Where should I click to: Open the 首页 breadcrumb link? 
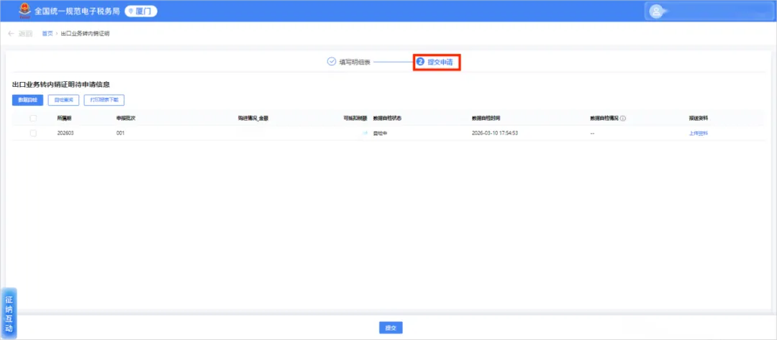[47, 34]
